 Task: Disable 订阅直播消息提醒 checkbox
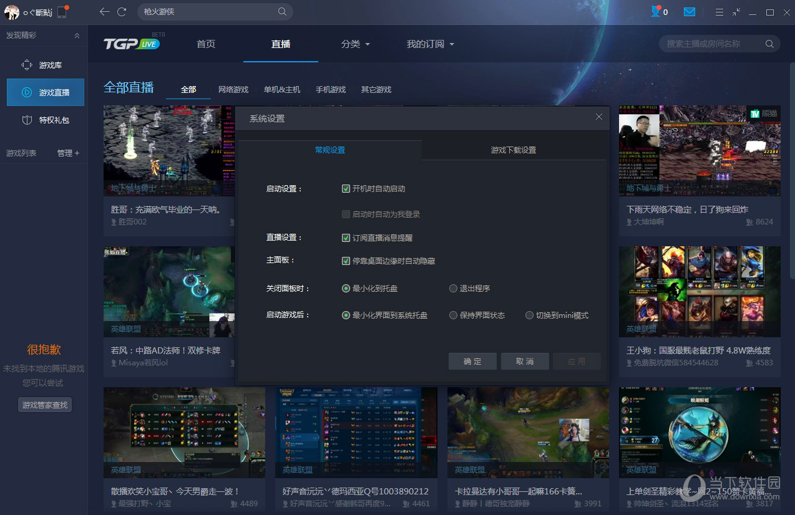pos(346,238)
